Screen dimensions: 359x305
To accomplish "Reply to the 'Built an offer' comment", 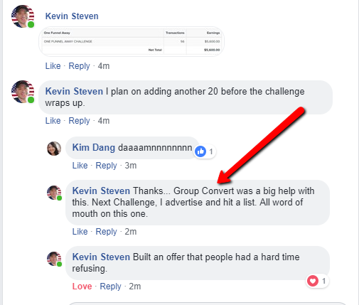I will tap(110, 287).
